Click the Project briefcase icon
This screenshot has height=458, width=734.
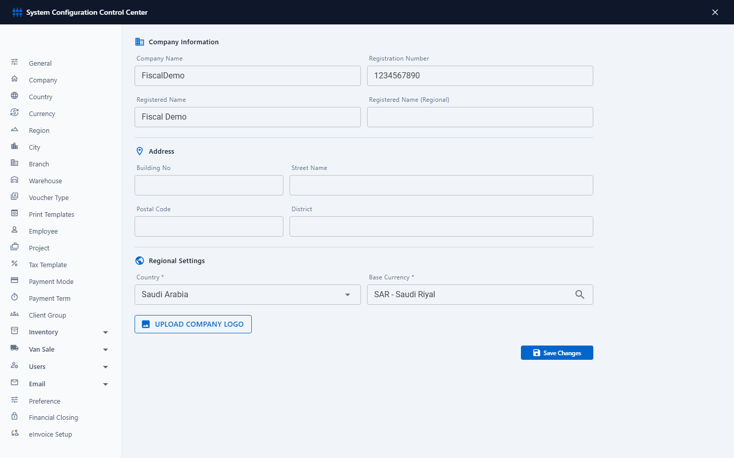tap(14, 247)
